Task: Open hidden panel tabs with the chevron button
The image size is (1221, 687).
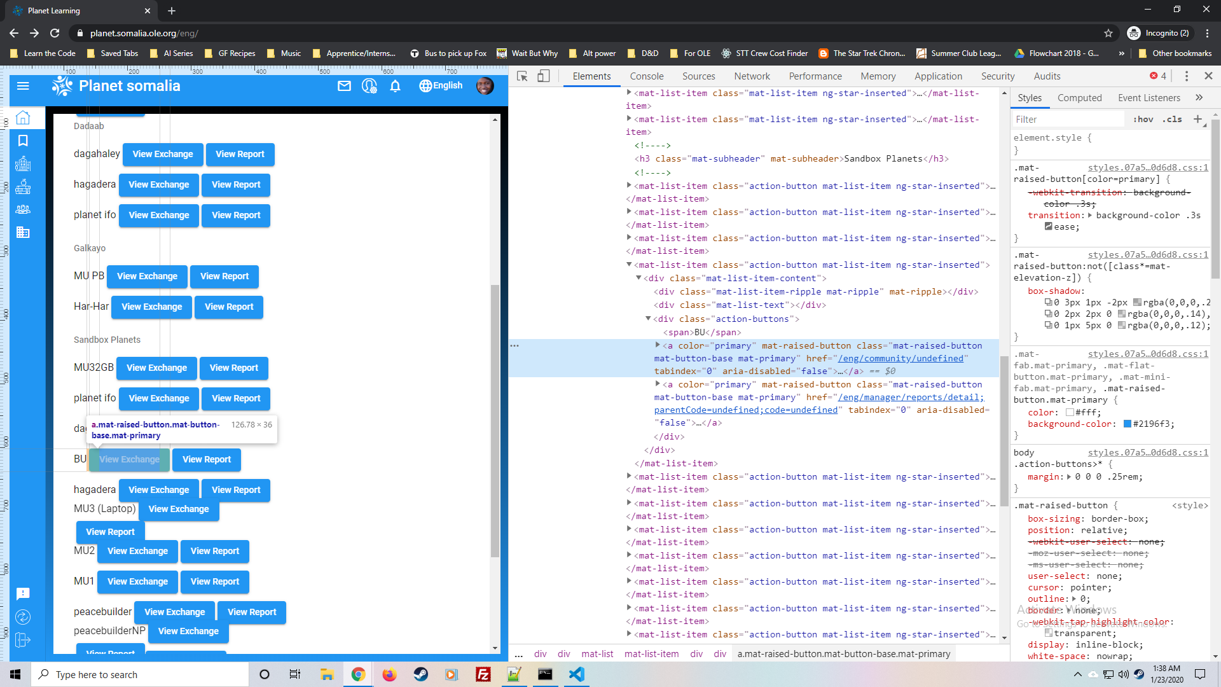Action: 1199,97
